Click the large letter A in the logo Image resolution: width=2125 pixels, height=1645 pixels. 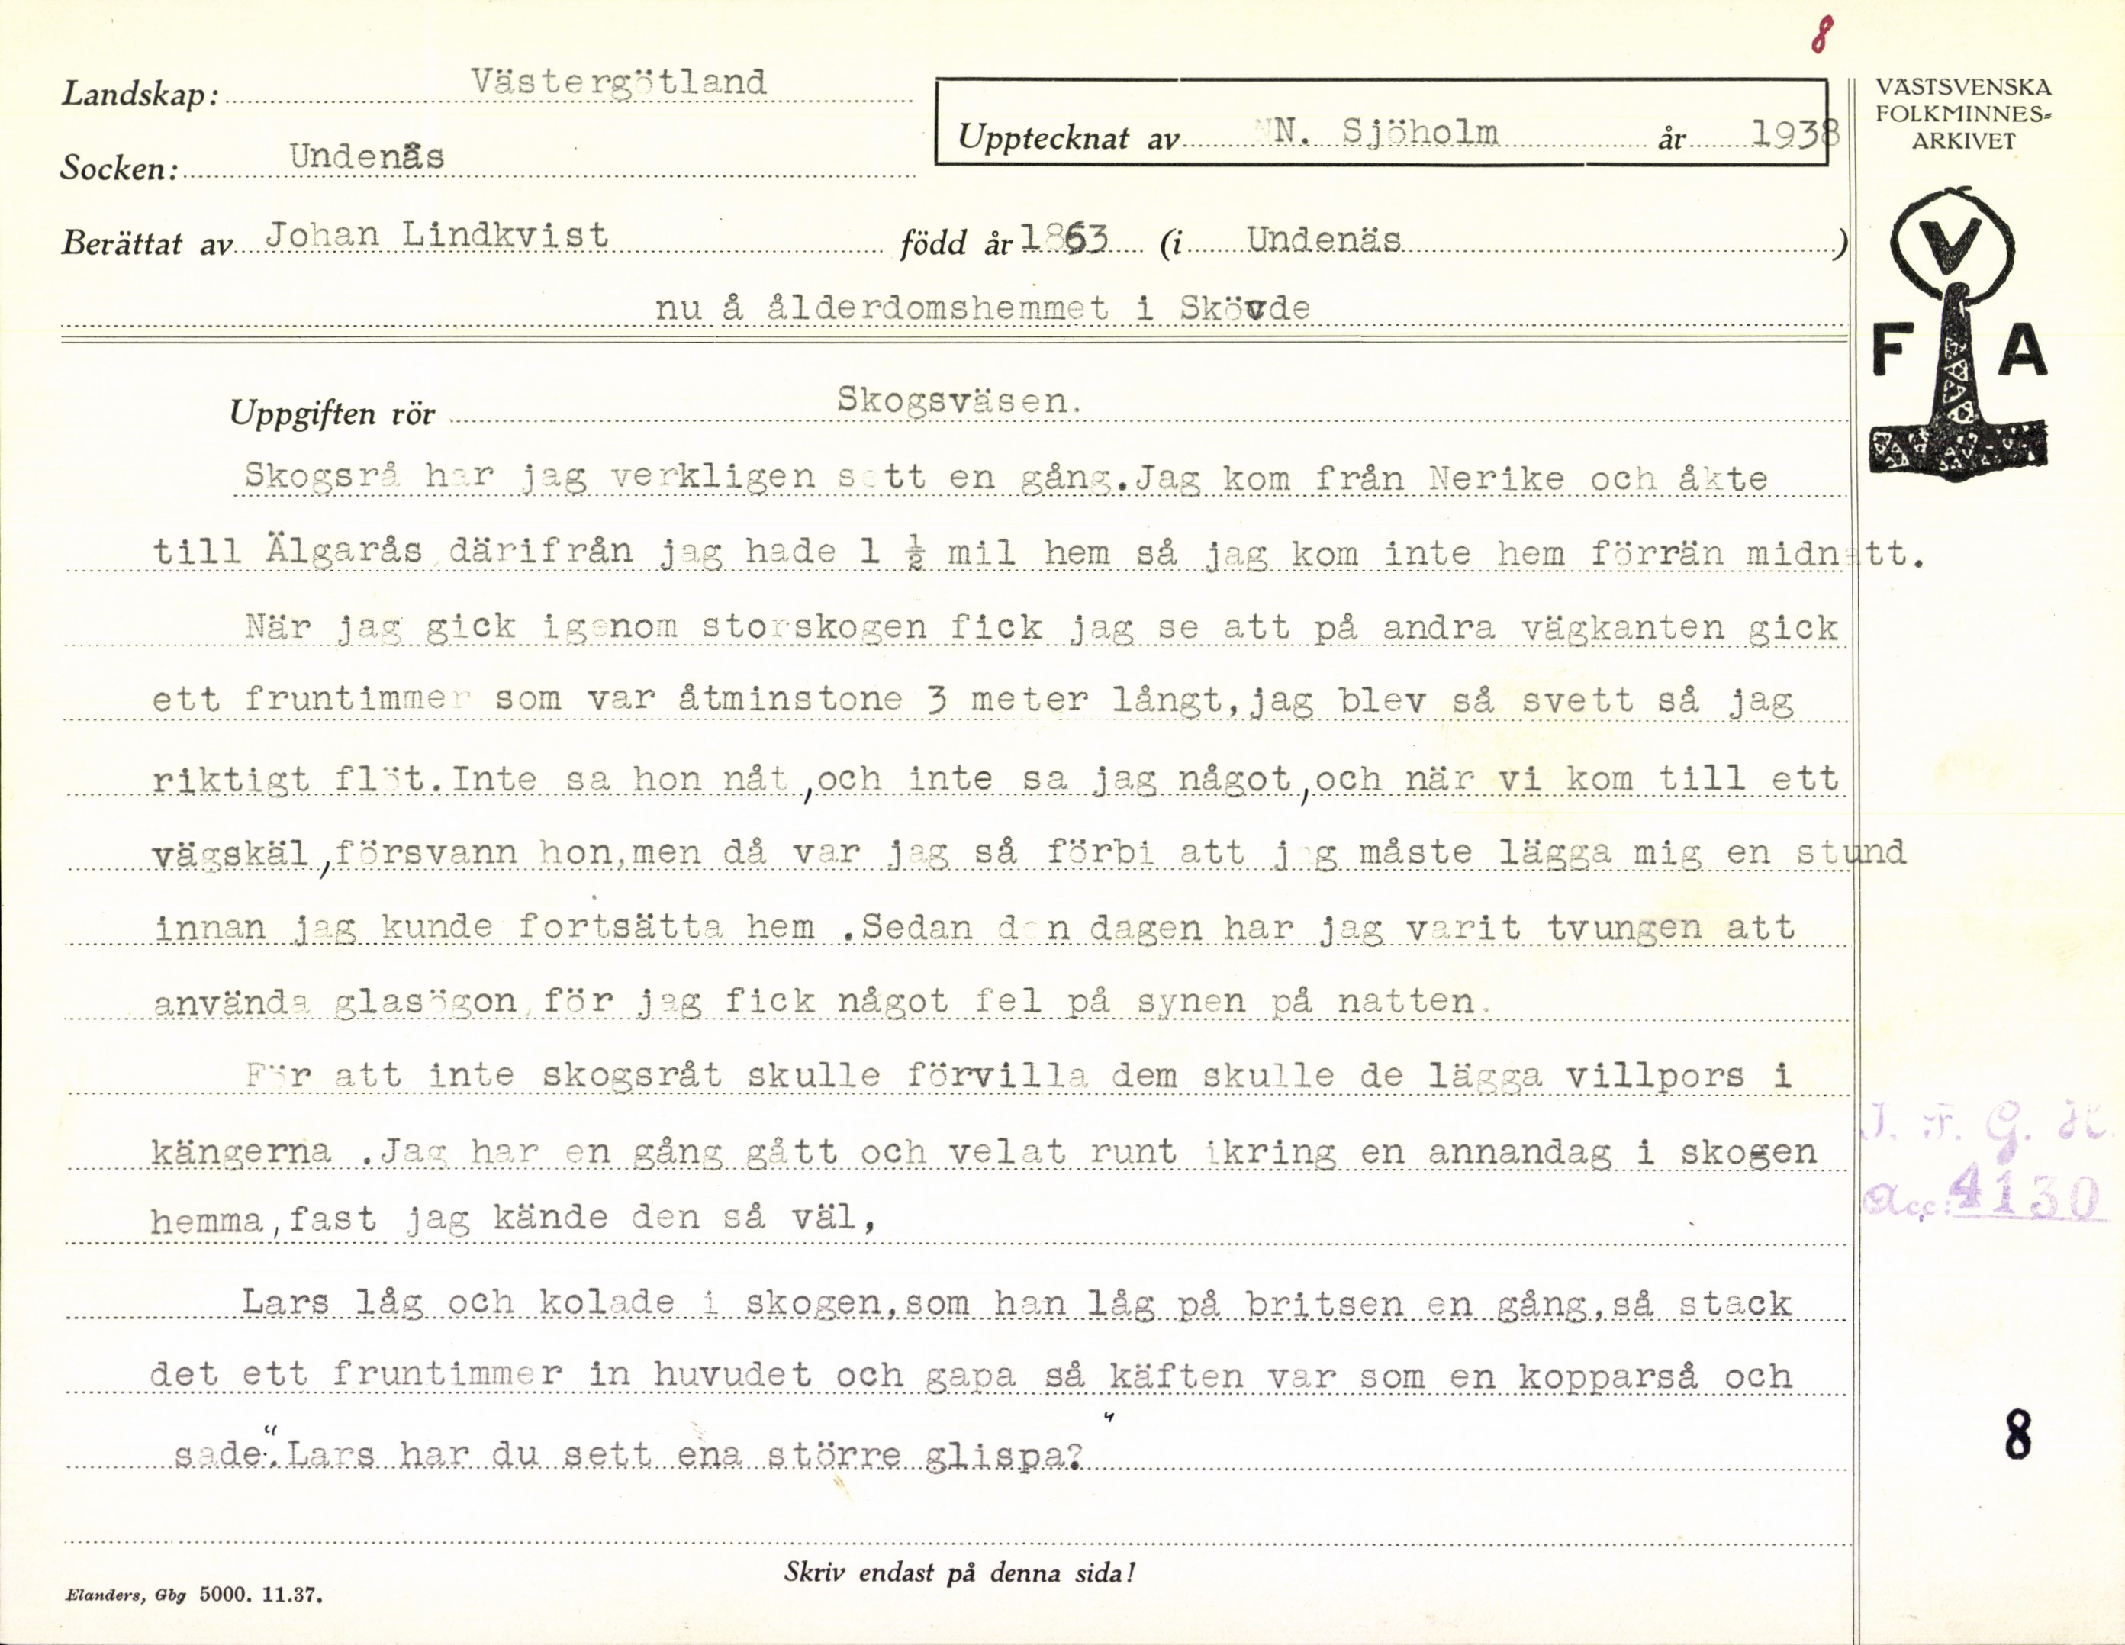(x=2025, y=350)
